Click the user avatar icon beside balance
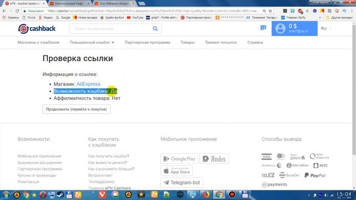The width and height of the screenshot is (356, 200). coord(280,28)
